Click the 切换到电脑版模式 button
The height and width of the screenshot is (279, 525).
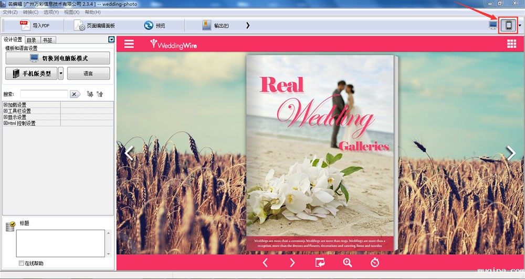pos(58,58)
